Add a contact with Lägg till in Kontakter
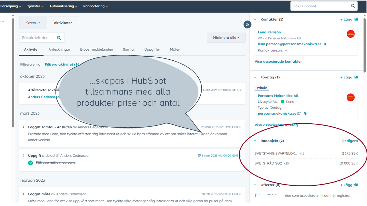The width and height of the screenshot is (367, 206). [349, 19]
